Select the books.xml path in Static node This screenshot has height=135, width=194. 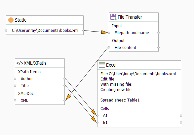(x=45, y=30)
